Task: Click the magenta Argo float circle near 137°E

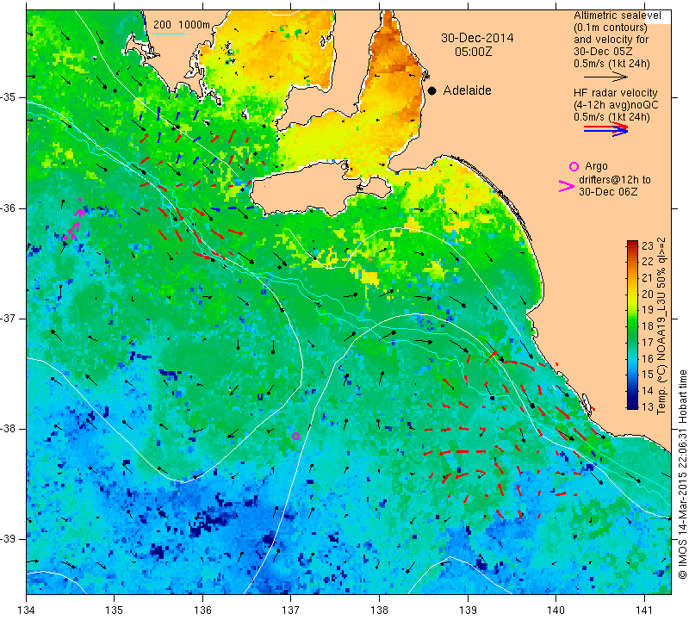Action: (x=295, y=436)
